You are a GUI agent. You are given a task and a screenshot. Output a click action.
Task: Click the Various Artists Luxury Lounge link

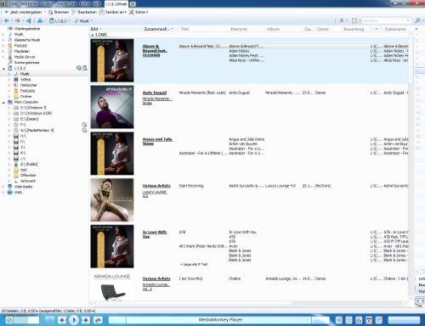(x=156, y=186)
